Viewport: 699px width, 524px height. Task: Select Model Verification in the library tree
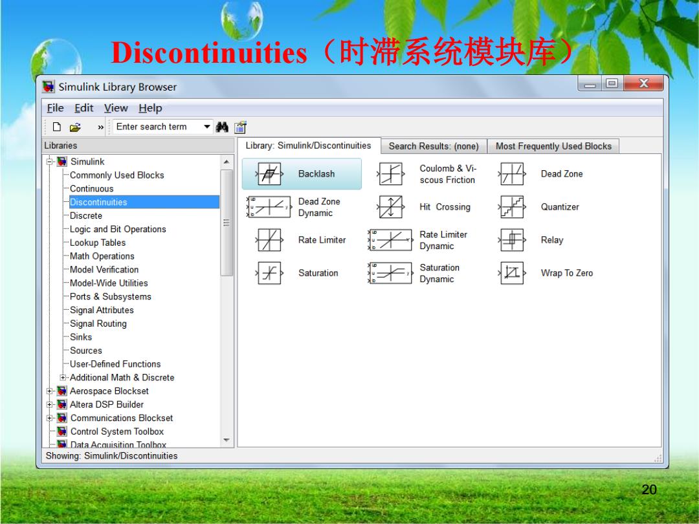coord(104,270)
